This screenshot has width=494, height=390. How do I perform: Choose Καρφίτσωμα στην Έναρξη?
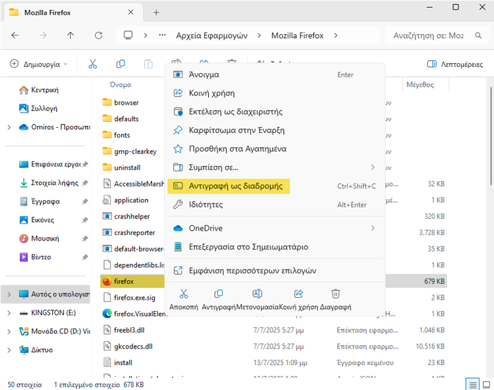[x=275, y=130]
